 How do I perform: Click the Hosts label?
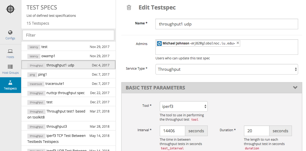tap(10, 57)
